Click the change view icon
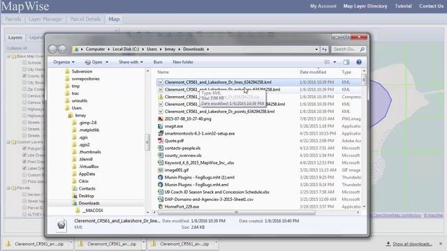 (327, 62)
